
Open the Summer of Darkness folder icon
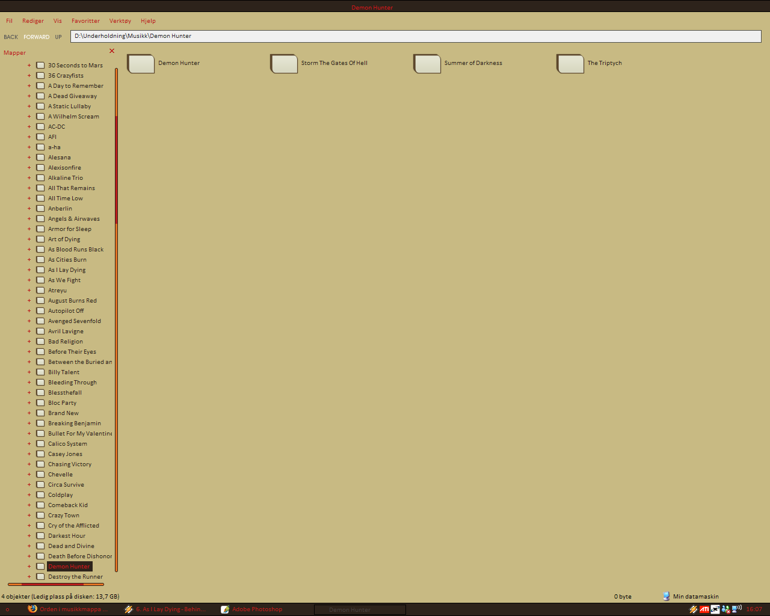tap(427, 63)
